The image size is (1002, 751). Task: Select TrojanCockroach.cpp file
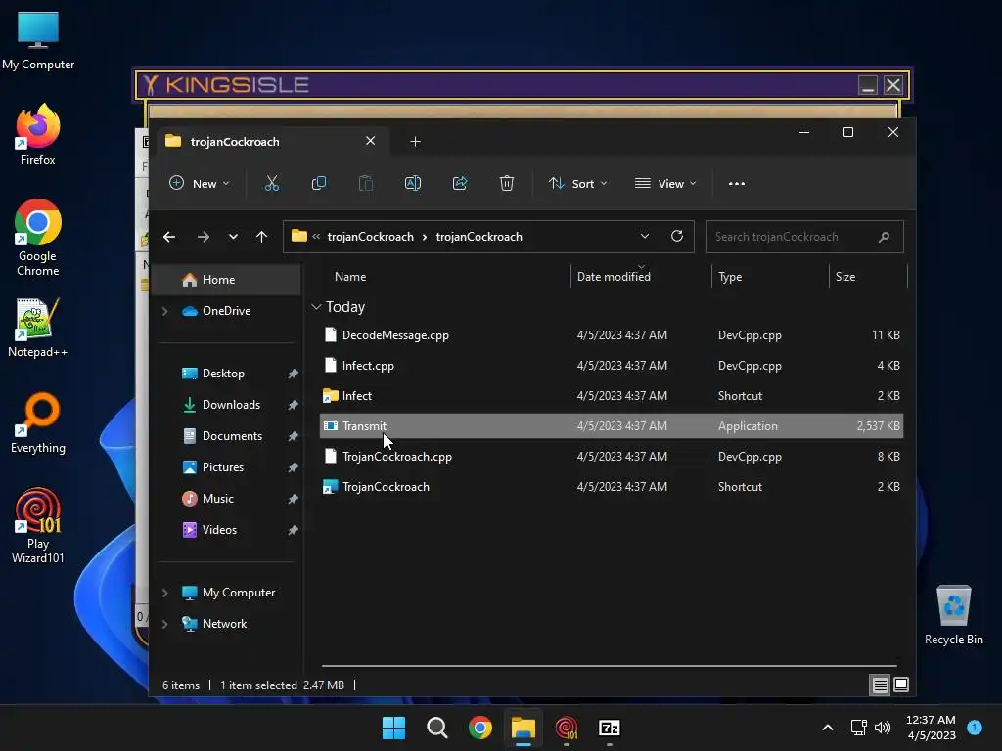click(x=611, y=457)
